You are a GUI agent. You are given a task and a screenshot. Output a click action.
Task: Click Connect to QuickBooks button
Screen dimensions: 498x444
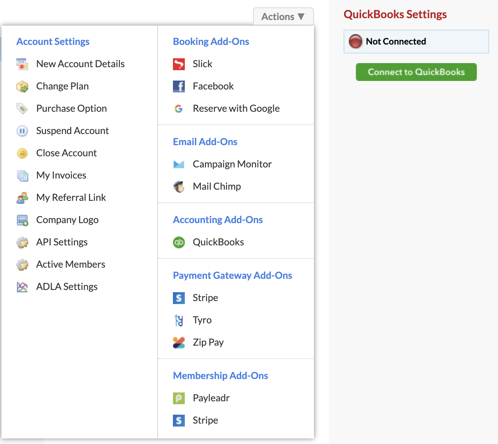click(416, 72)
